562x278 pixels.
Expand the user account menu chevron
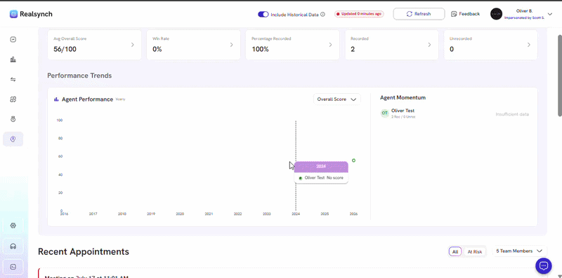(x=550, y=14)
